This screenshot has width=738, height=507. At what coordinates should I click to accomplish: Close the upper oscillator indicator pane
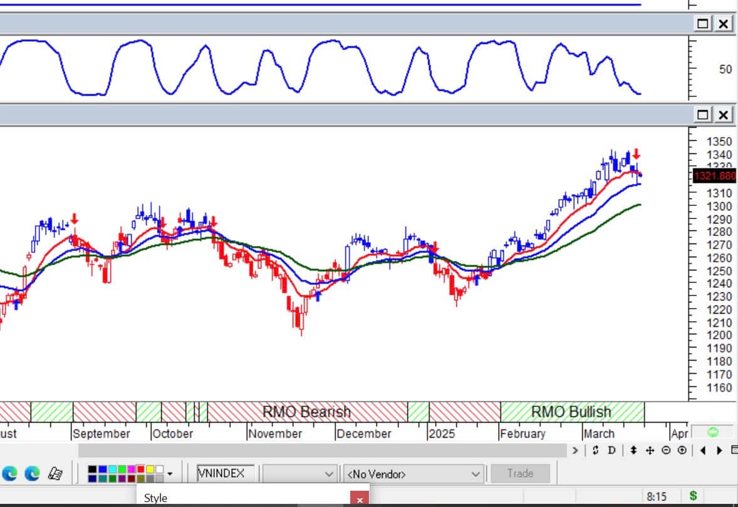click(724, 24)
